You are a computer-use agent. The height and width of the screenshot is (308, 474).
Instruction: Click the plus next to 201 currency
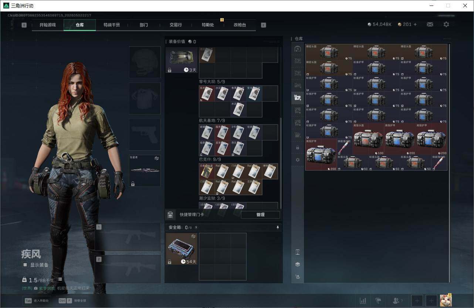pos(415,24)
